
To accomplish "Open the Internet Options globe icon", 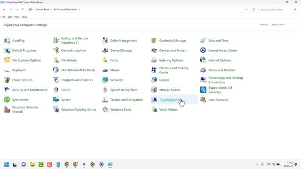I will pyautogui.click(x=203, y=60).
